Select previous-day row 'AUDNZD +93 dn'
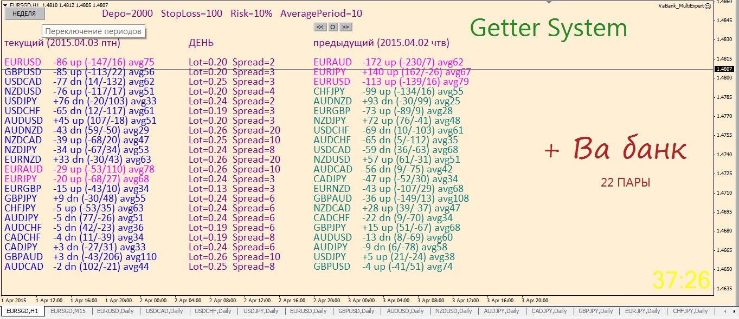Viewport: 739px width, 319px height. [x=387, y=101]
